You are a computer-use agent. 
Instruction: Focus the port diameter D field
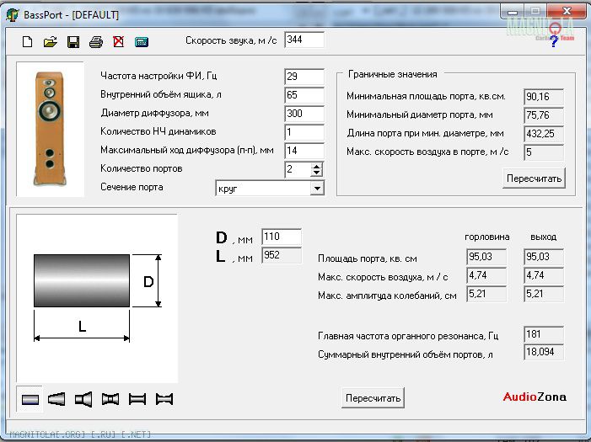(x=281, y=237)
